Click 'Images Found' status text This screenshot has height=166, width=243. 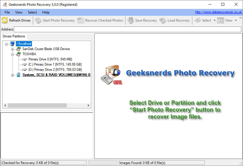coord(142,163)
